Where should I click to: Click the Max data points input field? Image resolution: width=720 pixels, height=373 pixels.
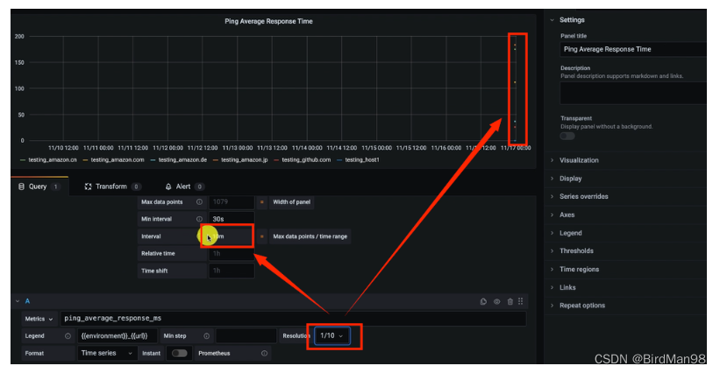coord(232,201)
